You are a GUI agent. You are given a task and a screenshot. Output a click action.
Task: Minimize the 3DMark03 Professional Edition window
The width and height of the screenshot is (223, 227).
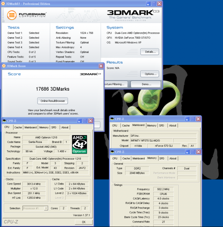(148, 3)
